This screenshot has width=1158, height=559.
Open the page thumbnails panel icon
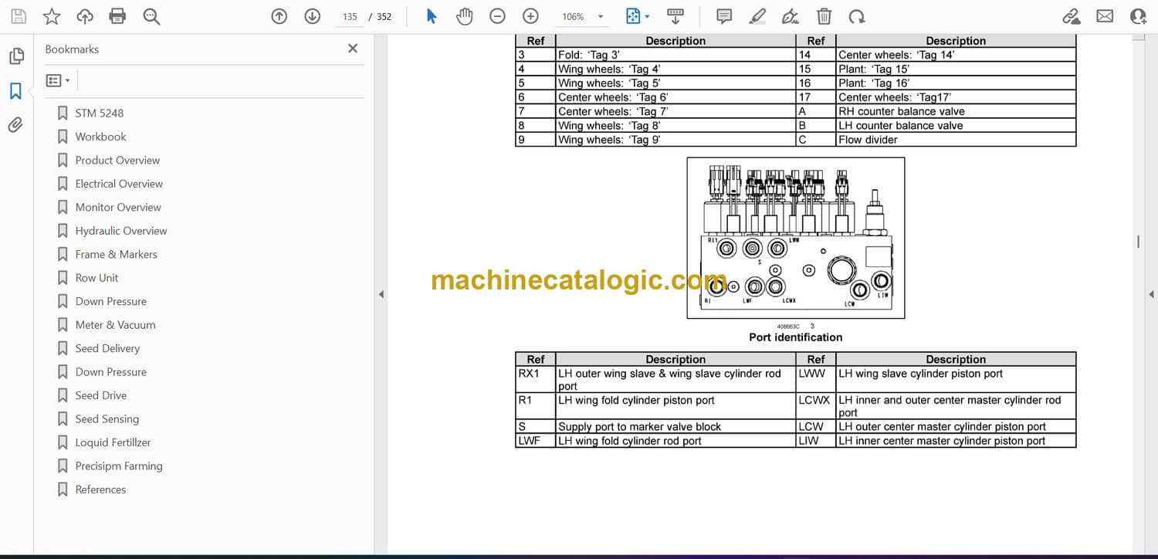click(16, 56)
